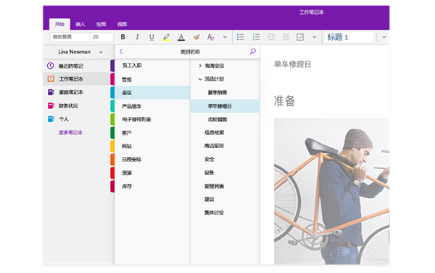Click the purple color tab beside 员工入职
The width and height of the screenshot is (435, 273).
pyautogui.click(x=112, y=66)
